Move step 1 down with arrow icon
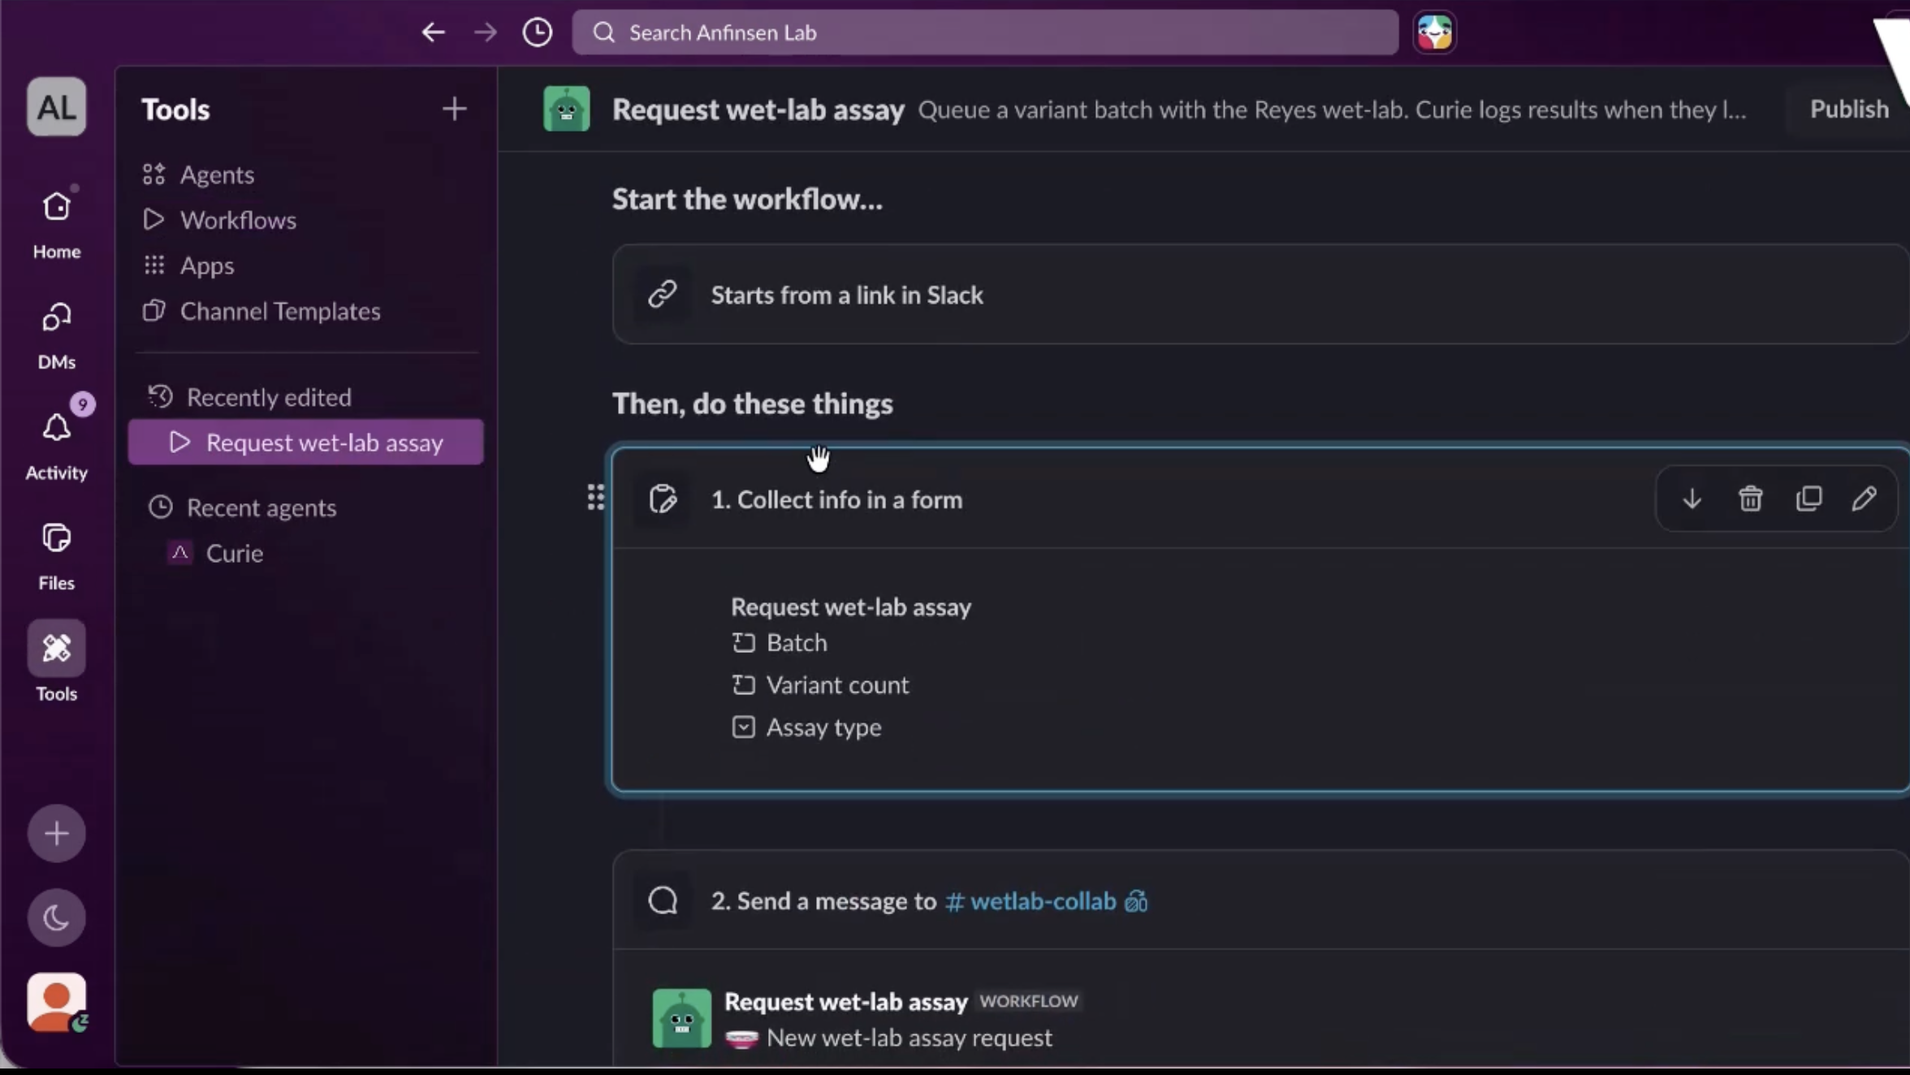Screen dimensions: 1910x1075 point(1692,498)
